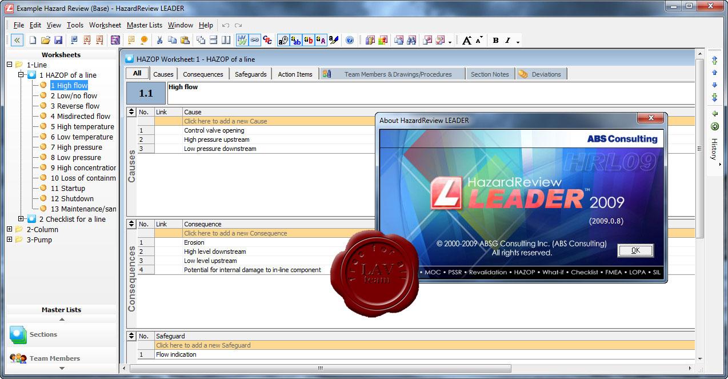Switch to the Deviations tab
The height and width of the screenshot is (379, 728).
pos(541,74)
